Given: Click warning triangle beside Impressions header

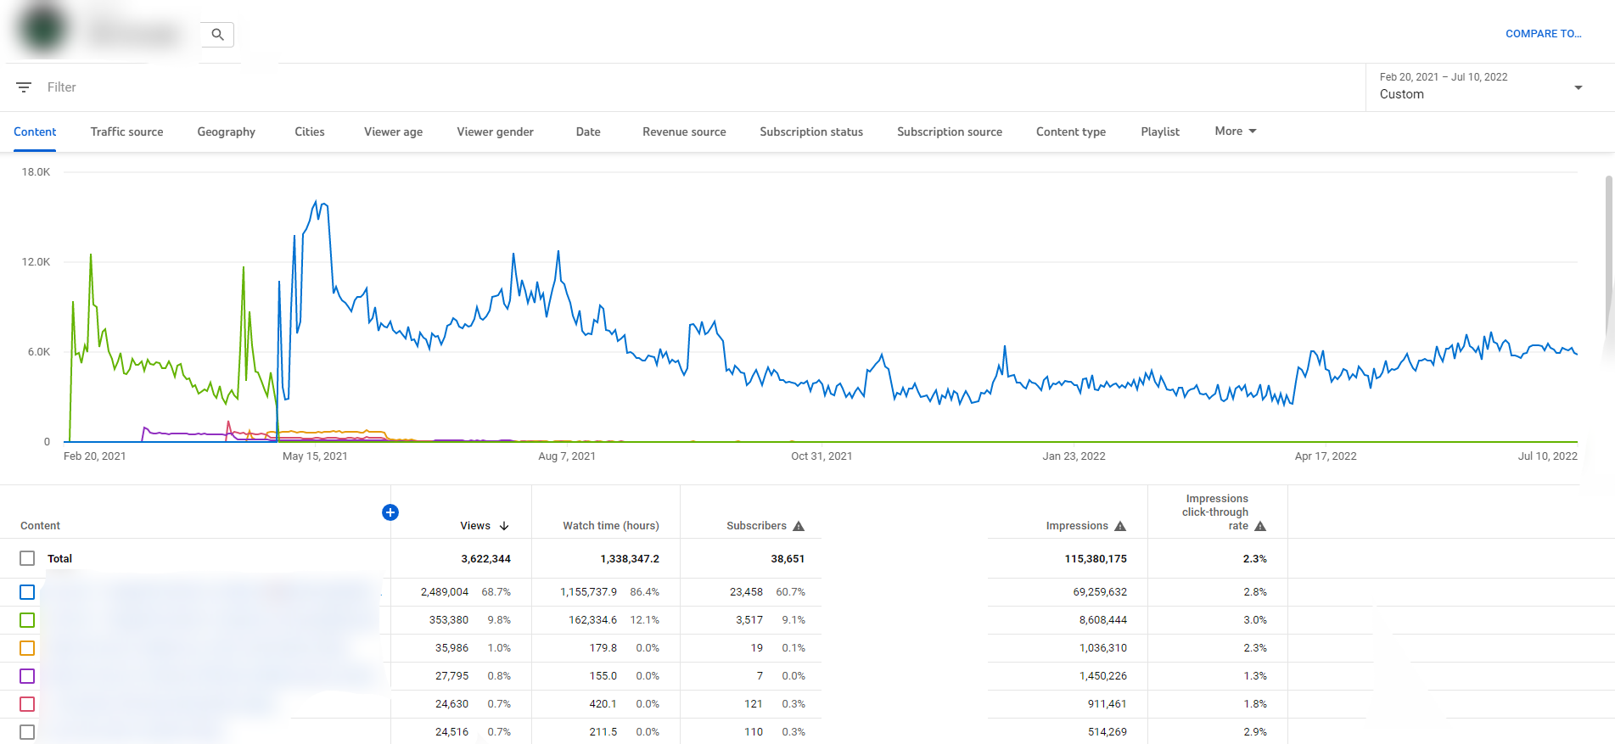Looking at the screenshot, I should click(1120, 526).
